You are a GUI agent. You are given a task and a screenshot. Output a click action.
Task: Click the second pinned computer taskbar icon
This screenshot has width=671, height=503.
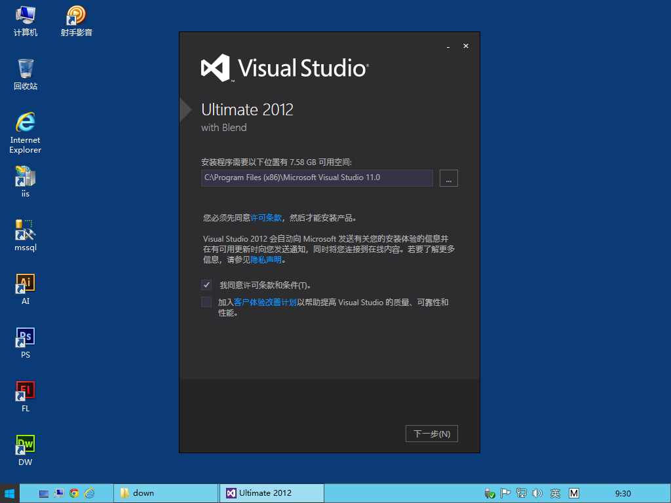point(58,494)
